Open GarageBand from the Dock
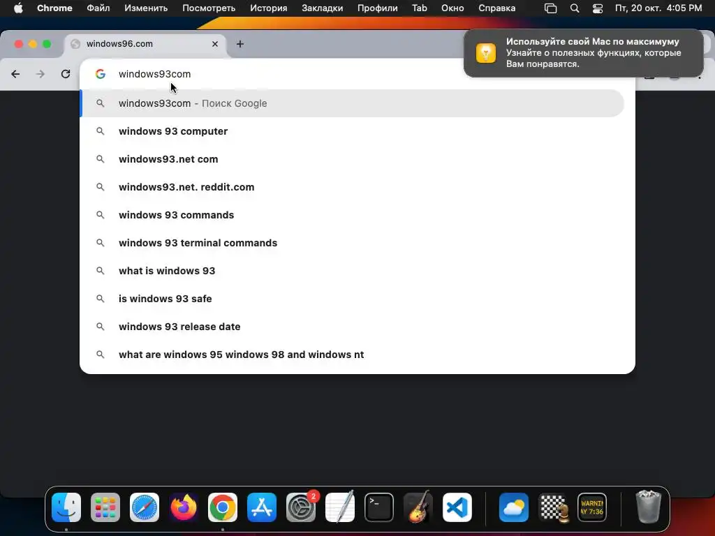 coord(418,507)
